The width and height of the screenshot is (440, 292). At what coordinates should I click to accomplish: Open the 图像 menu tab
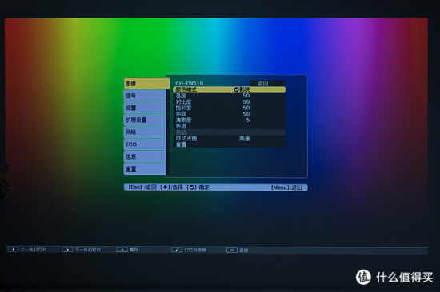[x=146, y=84]
